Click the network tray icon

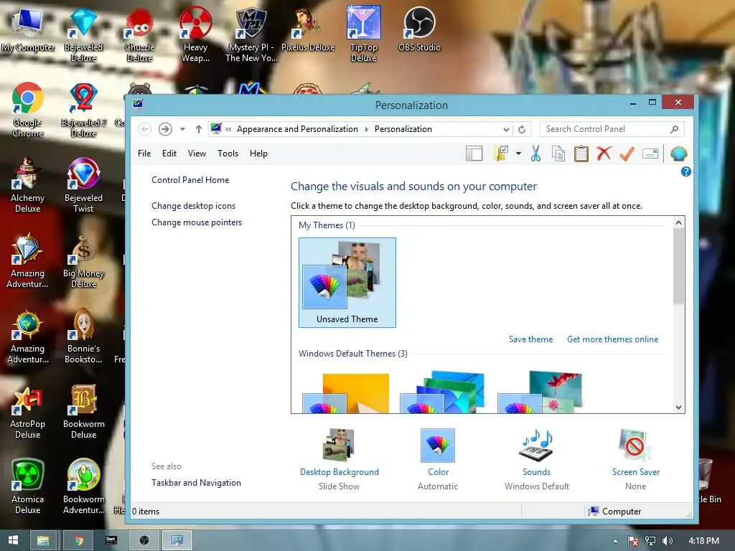[650, 541]
